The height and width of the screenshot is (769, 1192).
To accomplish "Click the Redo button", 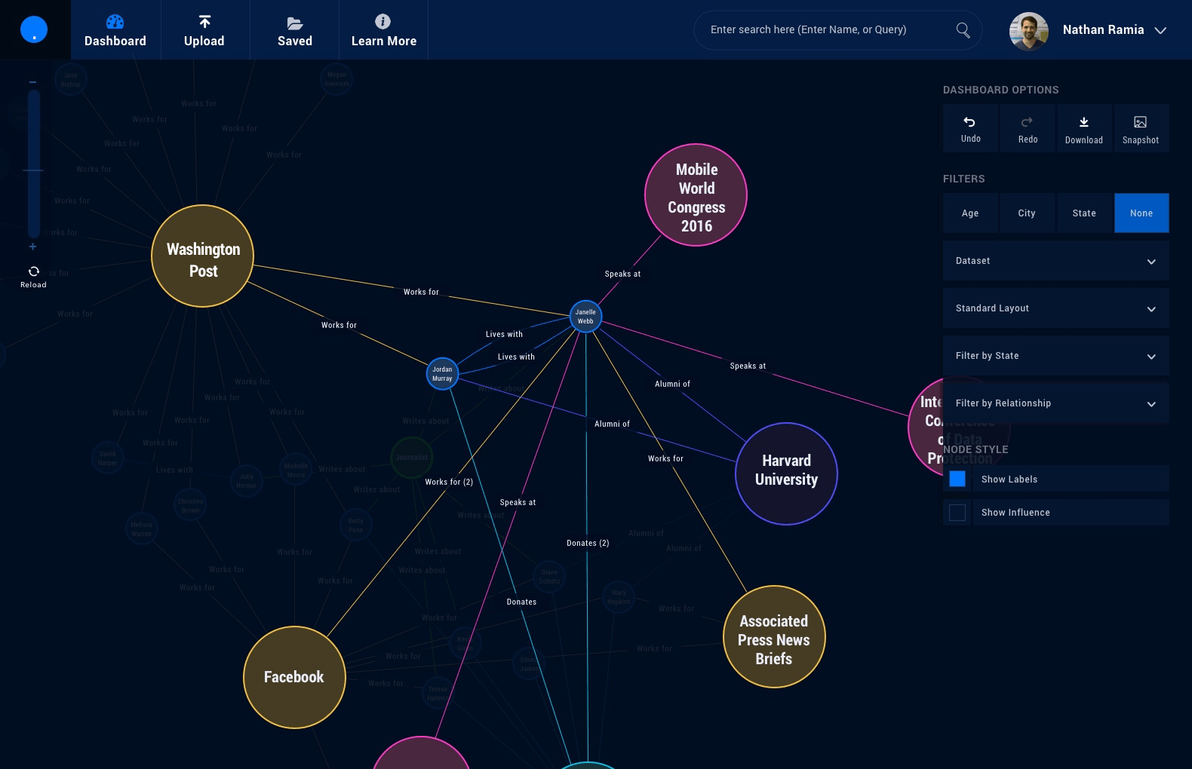I will (1028, 129).
